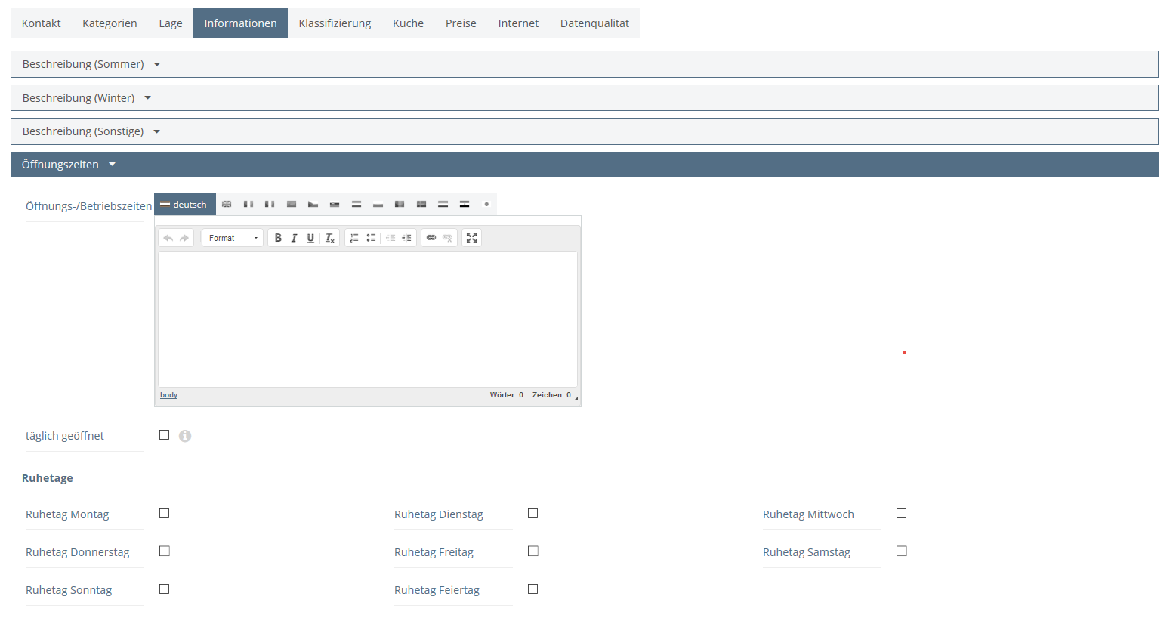Viewport: 1173px width, 621px height.
Task: Check Ruhetag Dienstag
Action: [x=532, y=514]
